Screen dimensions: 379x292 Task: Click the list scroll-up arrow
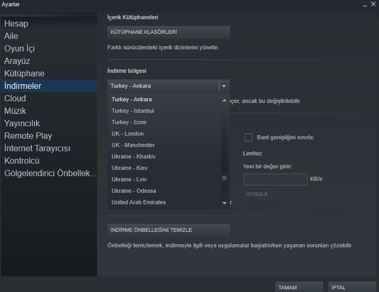point(224,100)
